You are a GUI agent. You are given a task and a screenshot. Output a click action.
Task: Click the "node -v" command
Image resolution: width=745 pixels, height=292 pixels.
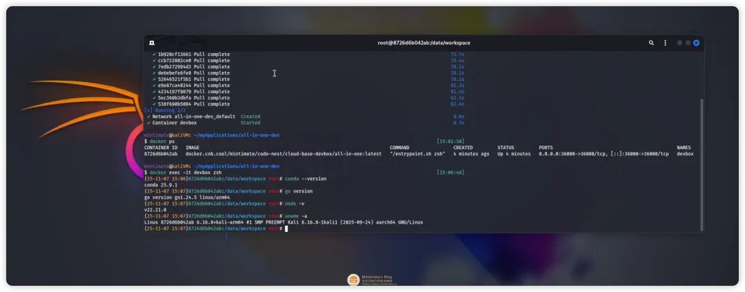coord(294,204)
